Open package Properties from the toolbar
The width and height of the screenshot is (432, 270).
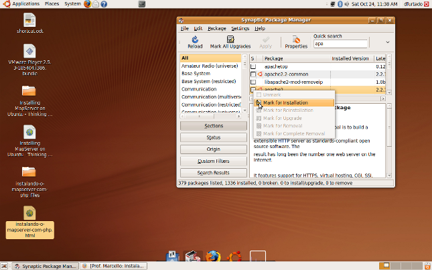coord(296,40)
